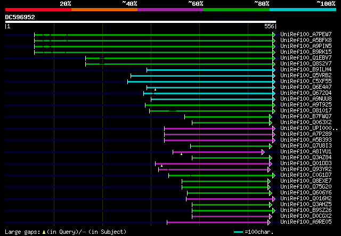Viewport: 341px width, 236px height.
Task: Click the UniRef100_D0CGX2 label
Action: [306, 216]
